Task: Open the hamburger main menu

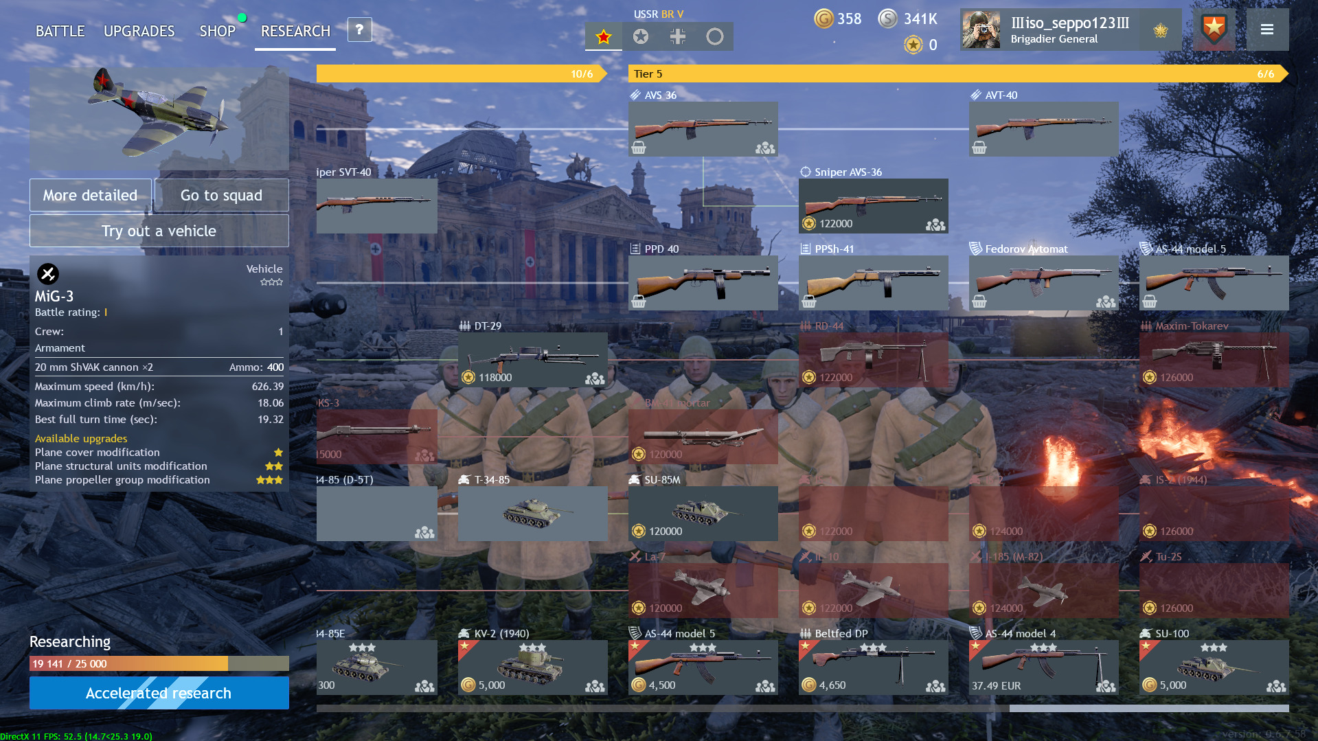Action: [1267, 30]
